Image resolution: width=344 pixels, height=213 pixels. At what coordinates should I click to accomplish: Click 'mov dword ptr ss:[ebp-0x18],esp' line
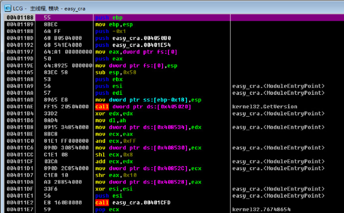[148, 100]
